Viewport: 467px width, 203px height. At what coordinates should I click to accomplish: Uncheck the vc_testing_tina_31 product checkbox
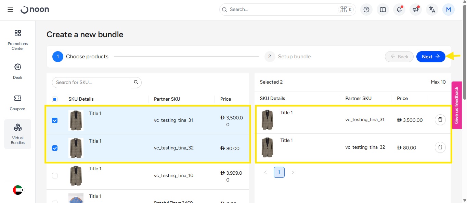click(55, 120)
